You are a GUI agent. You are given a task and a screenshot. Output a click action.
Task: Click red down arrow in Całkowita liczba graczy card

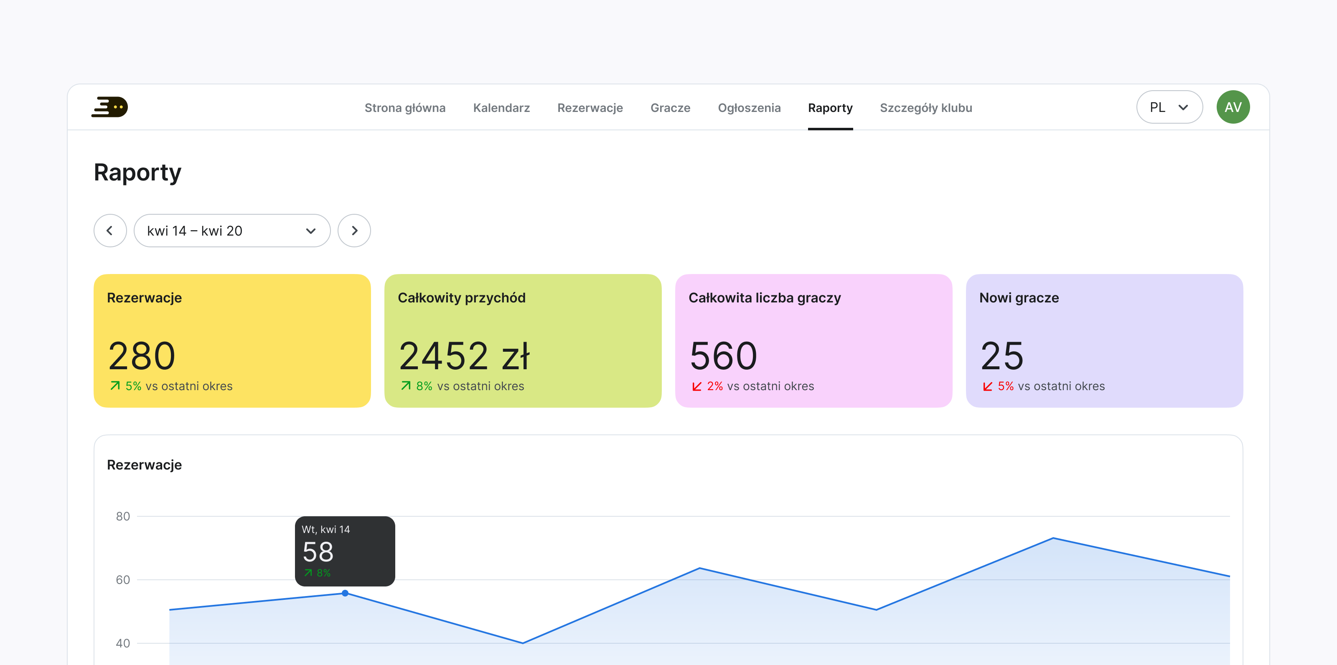[696, 386]
